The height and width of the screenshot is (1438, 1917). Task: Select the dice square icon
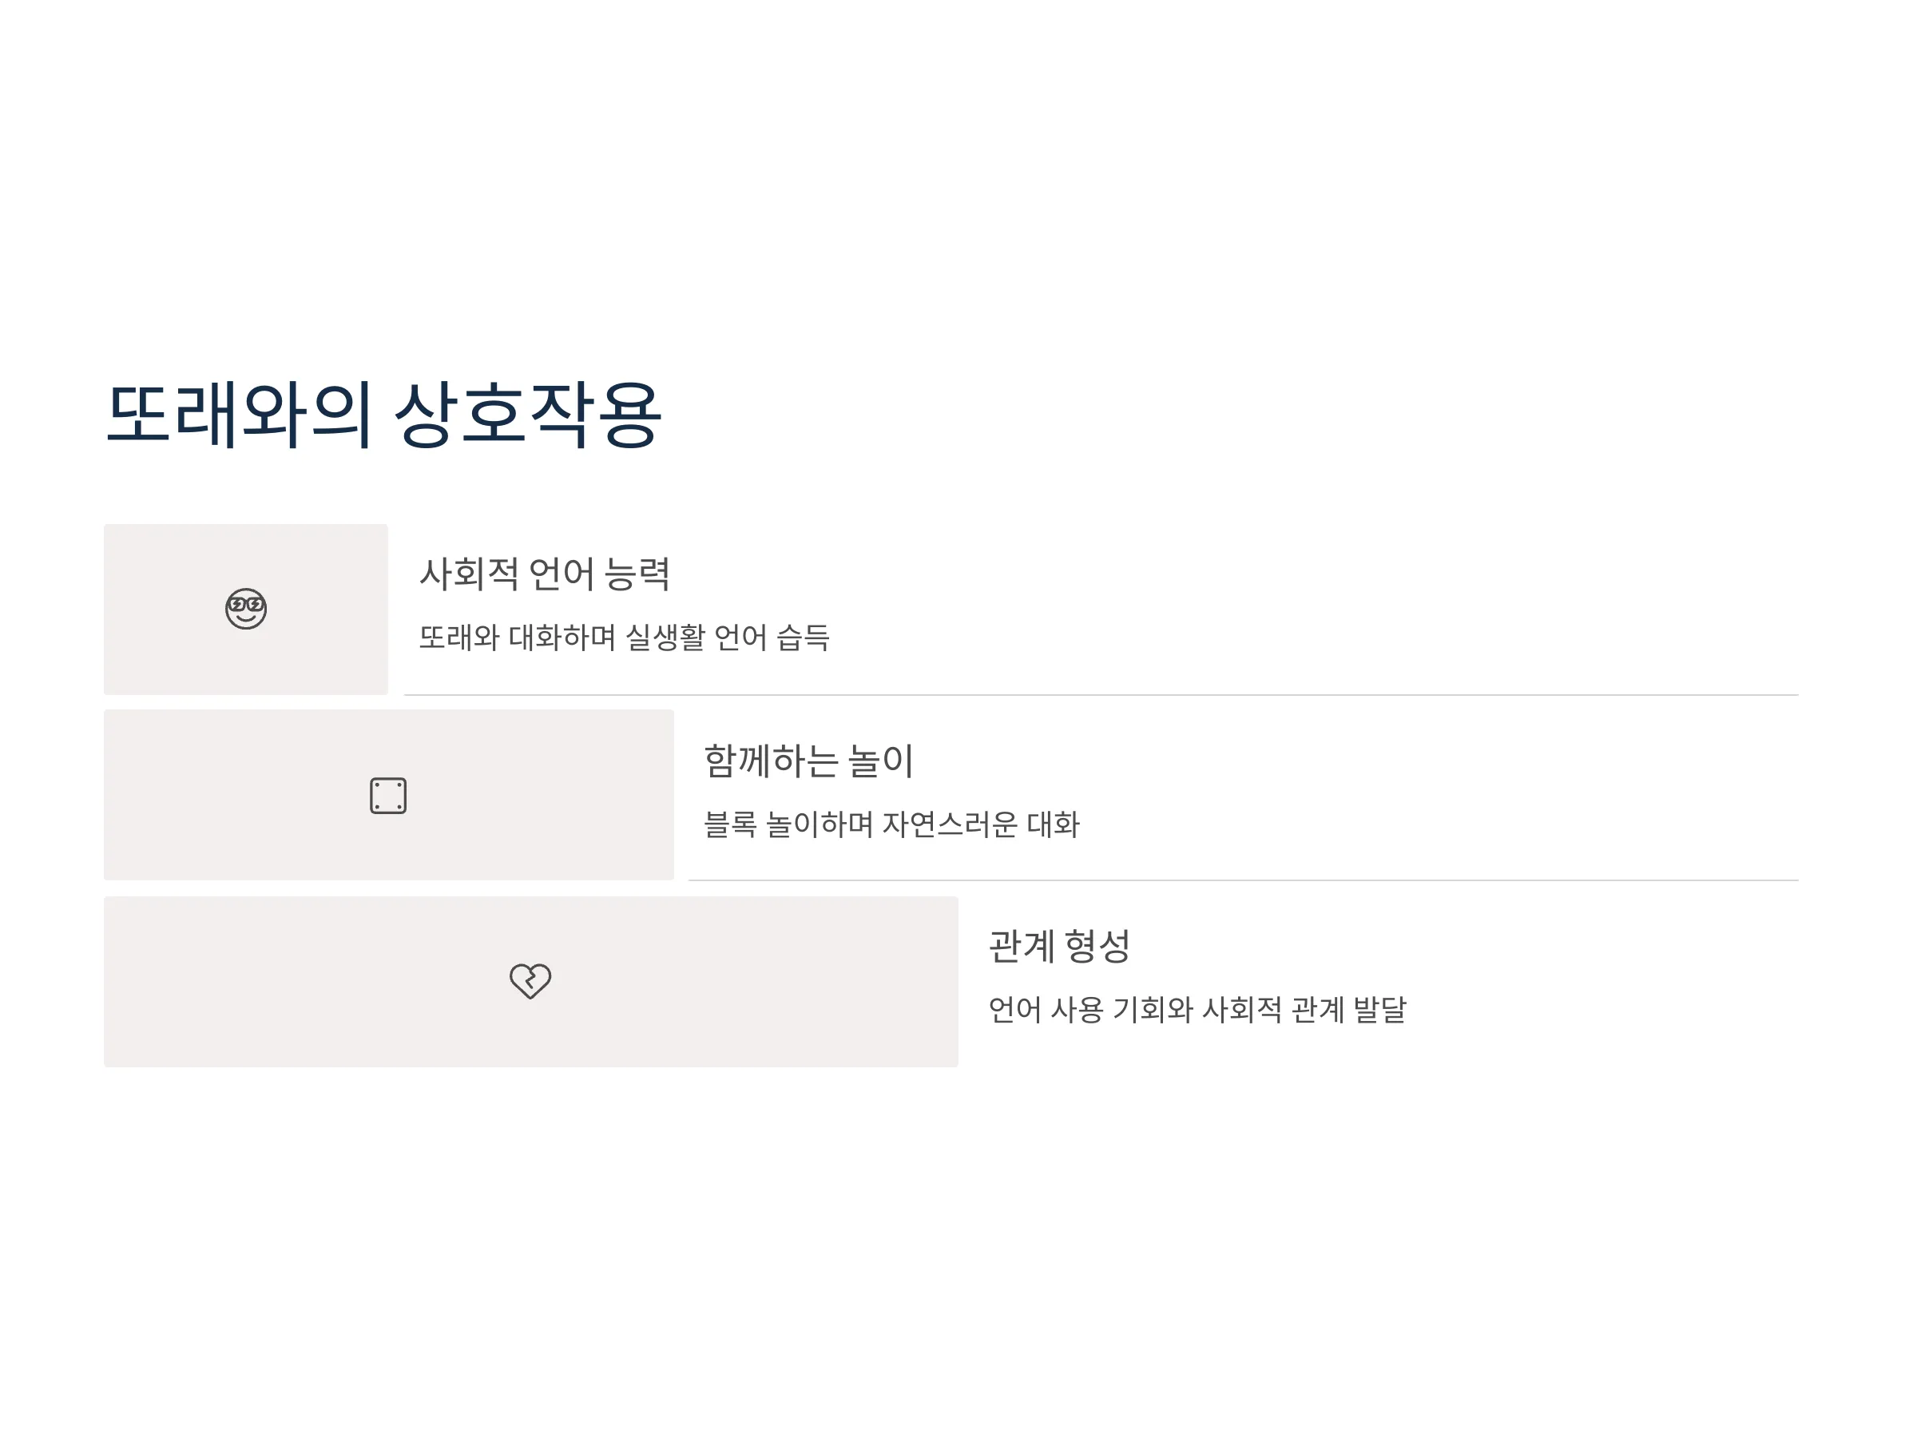coord(388,796)
